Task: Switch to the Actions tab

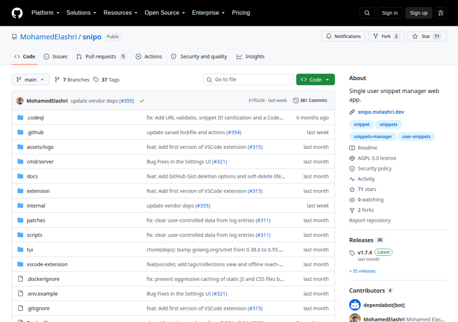Action: point(148,57)
